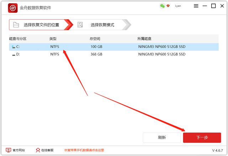Close the recovery software window
Image resolution: width=228 pixels, height=156 pixels.
(222, 6)
